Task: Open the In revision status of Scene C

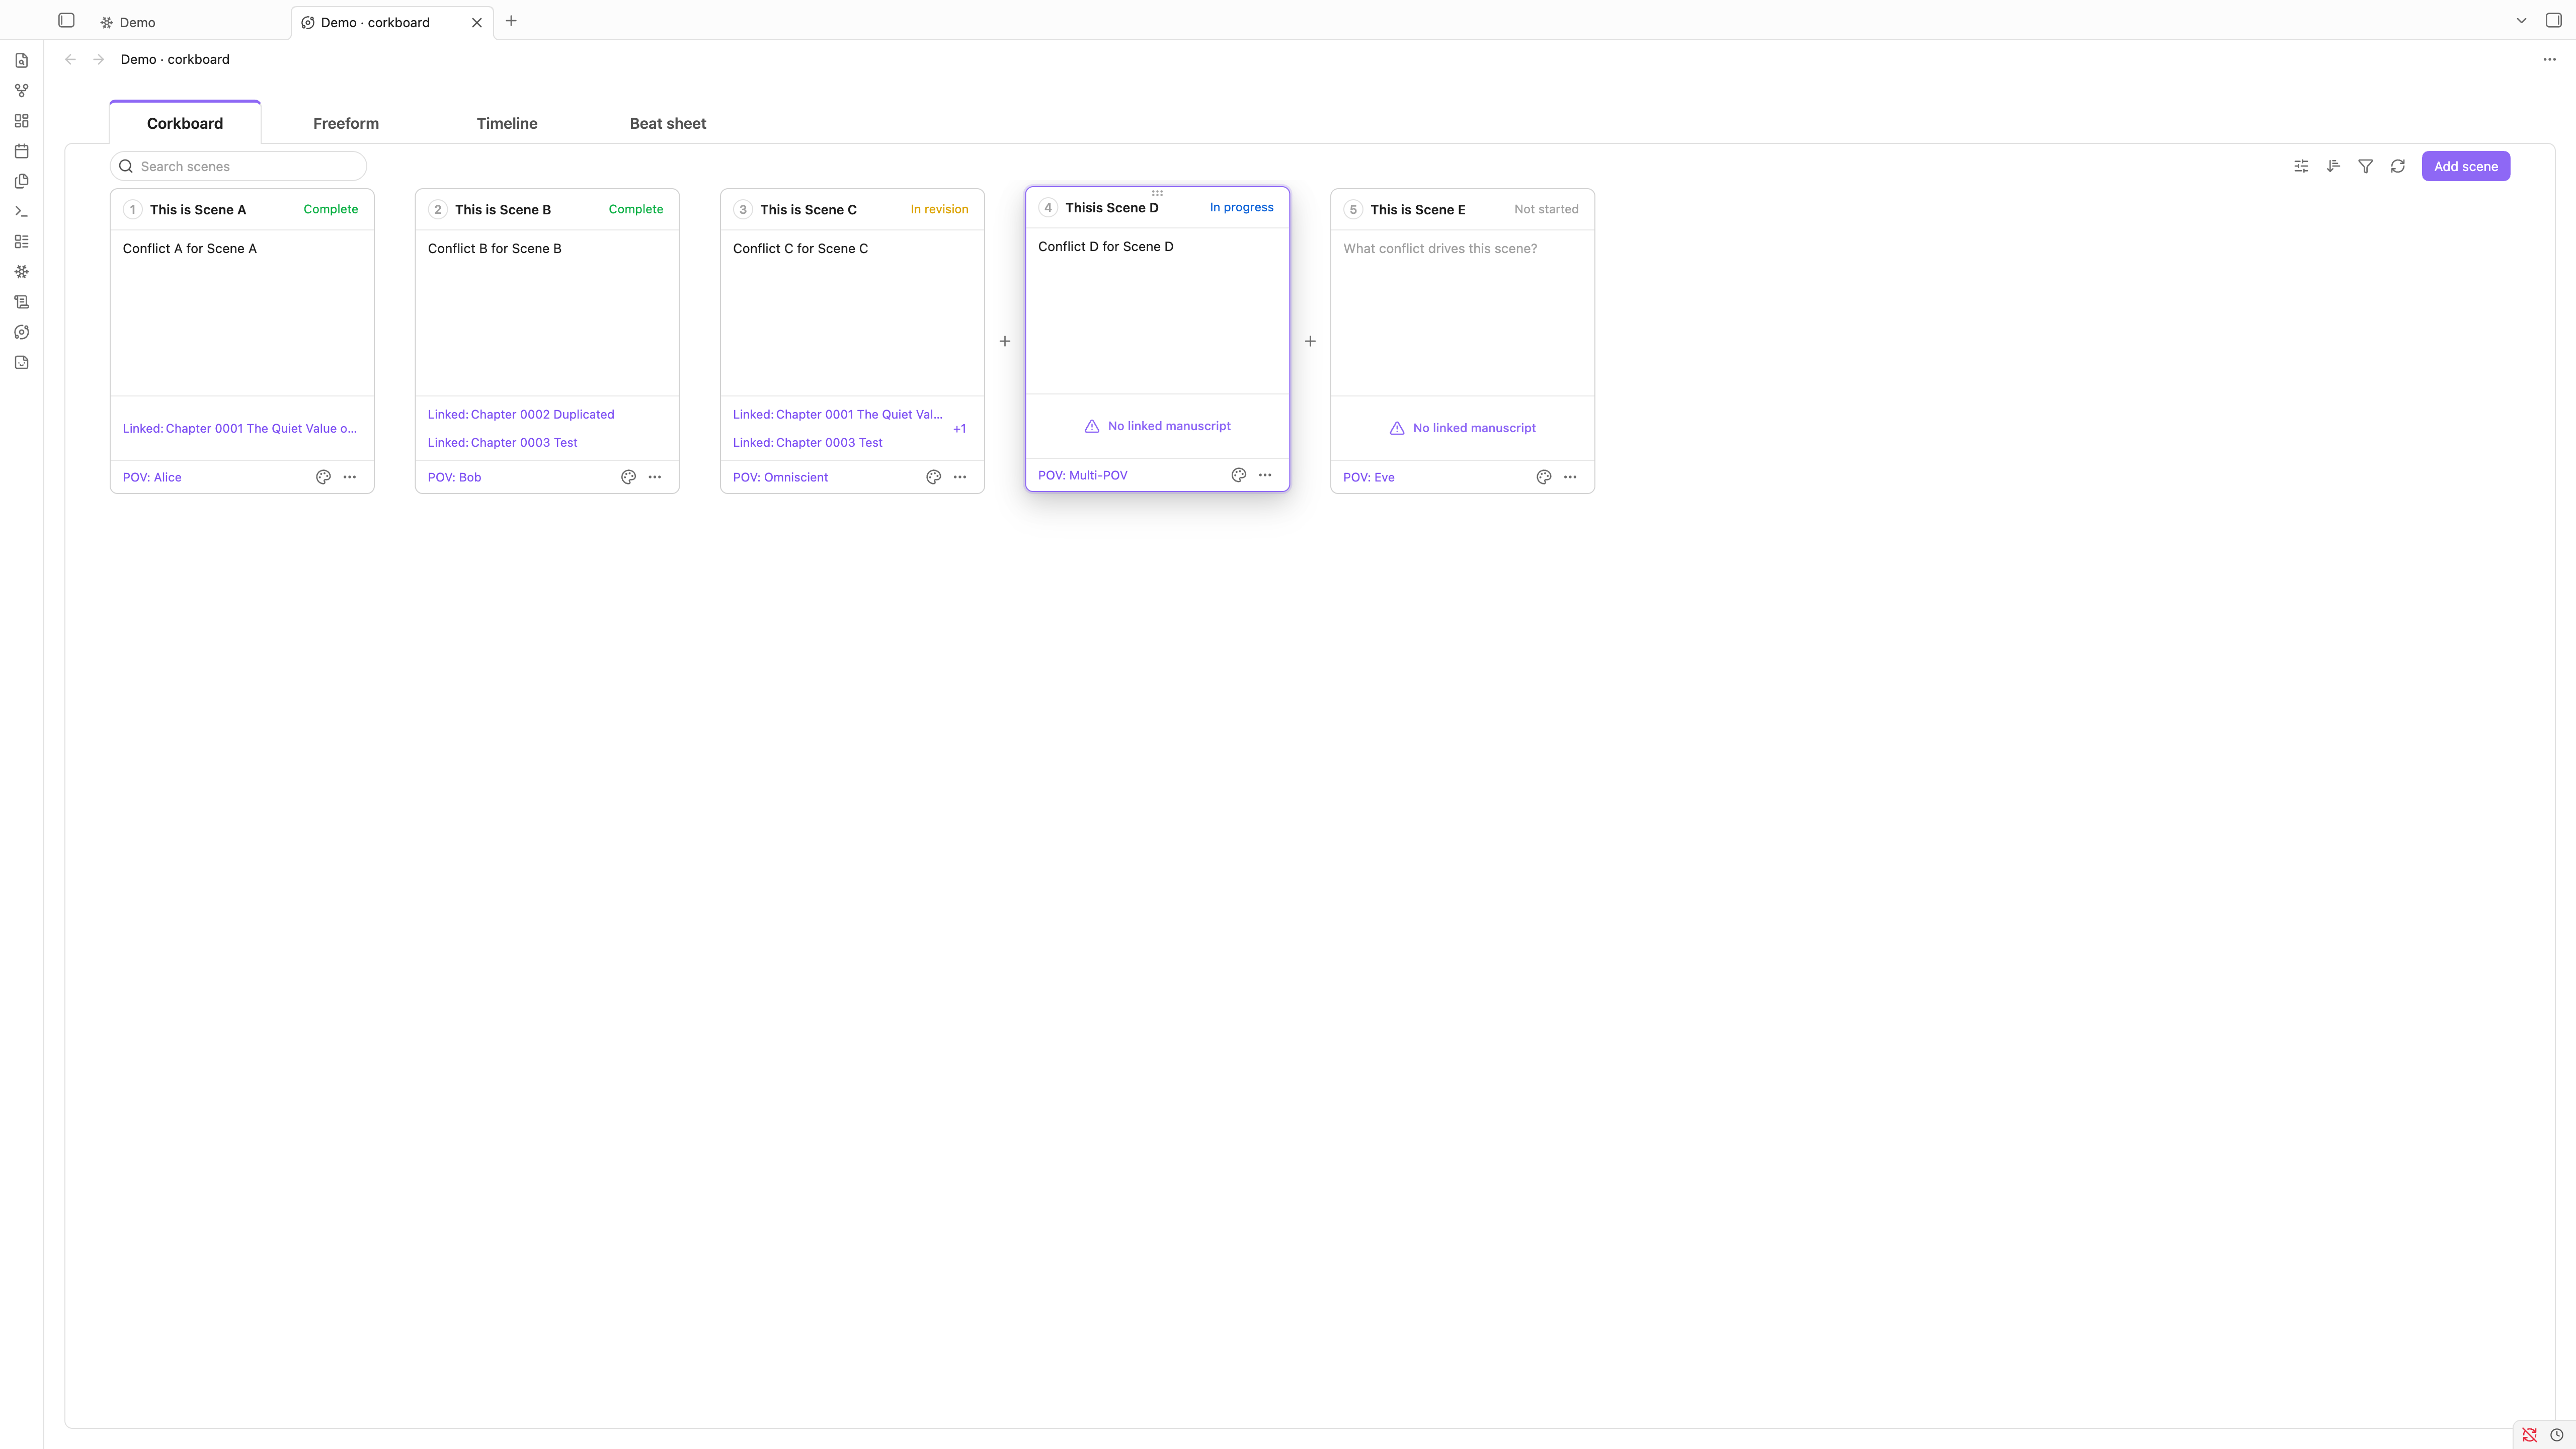Action: tap(939, 209)
